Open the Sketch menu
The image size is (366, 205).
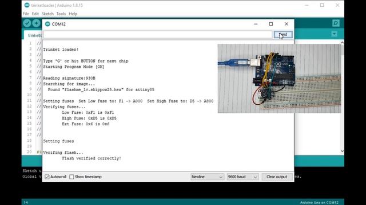[47, 14]
